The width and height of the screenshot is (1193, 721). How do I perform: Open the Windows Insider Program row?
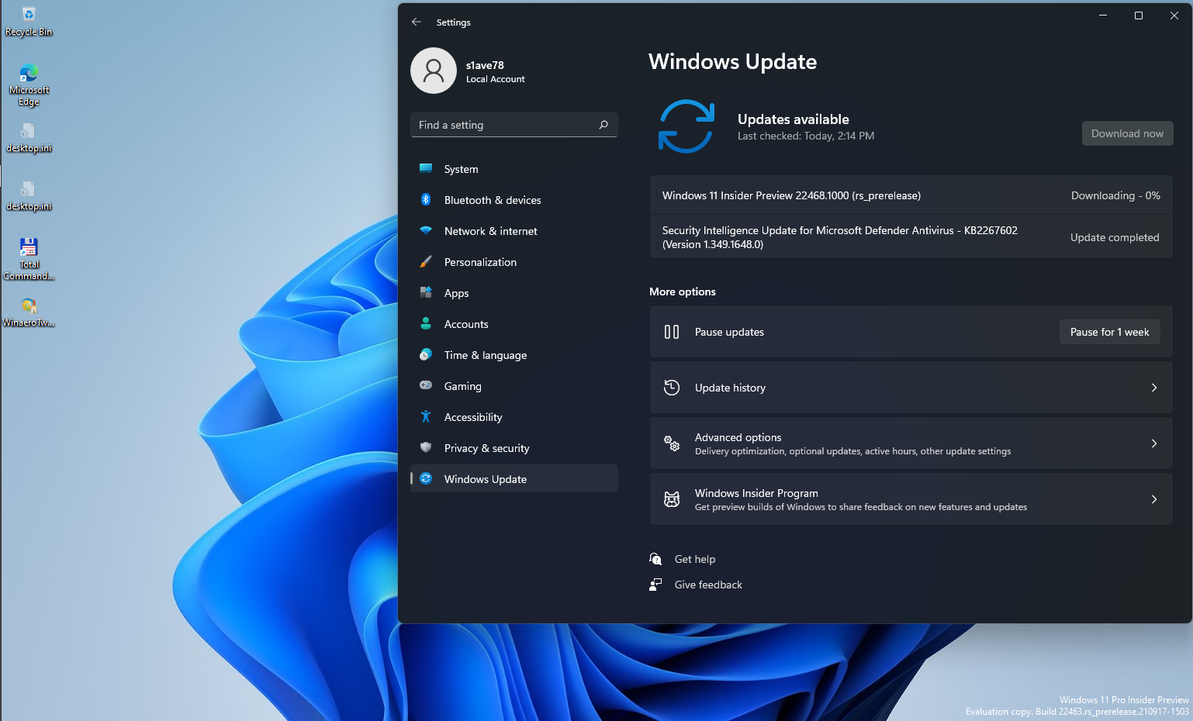[911, 499]
